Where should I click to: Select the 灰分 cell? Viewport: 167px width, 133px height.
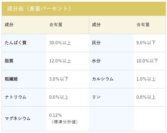click(x=96, y=43)
